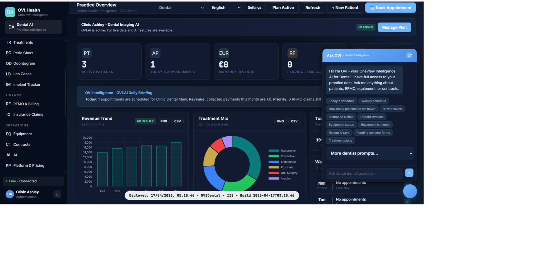Open Insurance Claims via IC icon

tap(8, 115)
